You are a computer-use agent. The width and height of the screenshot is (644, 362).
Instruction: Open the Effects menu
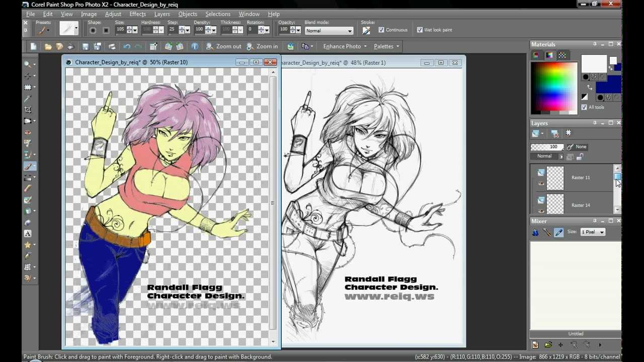(137, 14)
